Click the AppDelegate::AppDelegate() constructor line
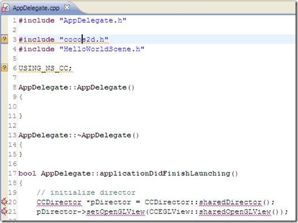This screenshot has height=223, width=298. coord(76,88)
